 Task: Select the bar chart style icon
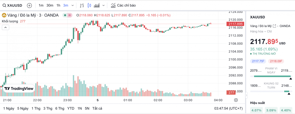coord(82,5)
